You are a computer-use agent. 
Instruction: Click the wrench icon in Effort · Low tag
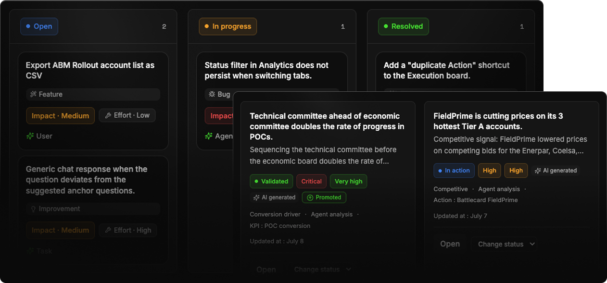point(108,115)
